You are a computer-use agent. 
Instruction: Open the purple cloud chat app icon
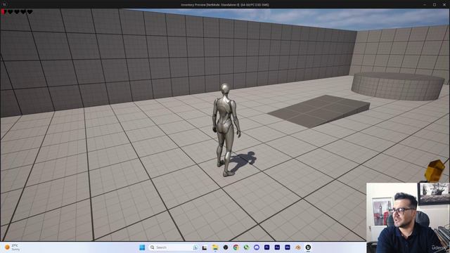(257, 247)
